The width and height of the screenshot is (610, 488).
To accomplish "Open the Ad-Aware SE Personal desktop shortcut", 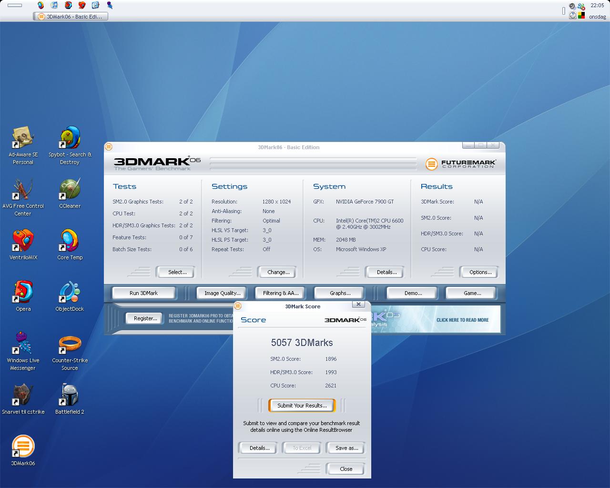I will coord(23,145).
